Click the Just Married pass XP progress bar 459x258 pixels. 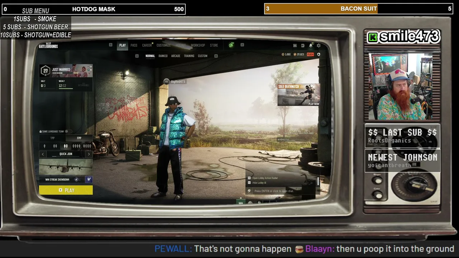coord(63,73)
